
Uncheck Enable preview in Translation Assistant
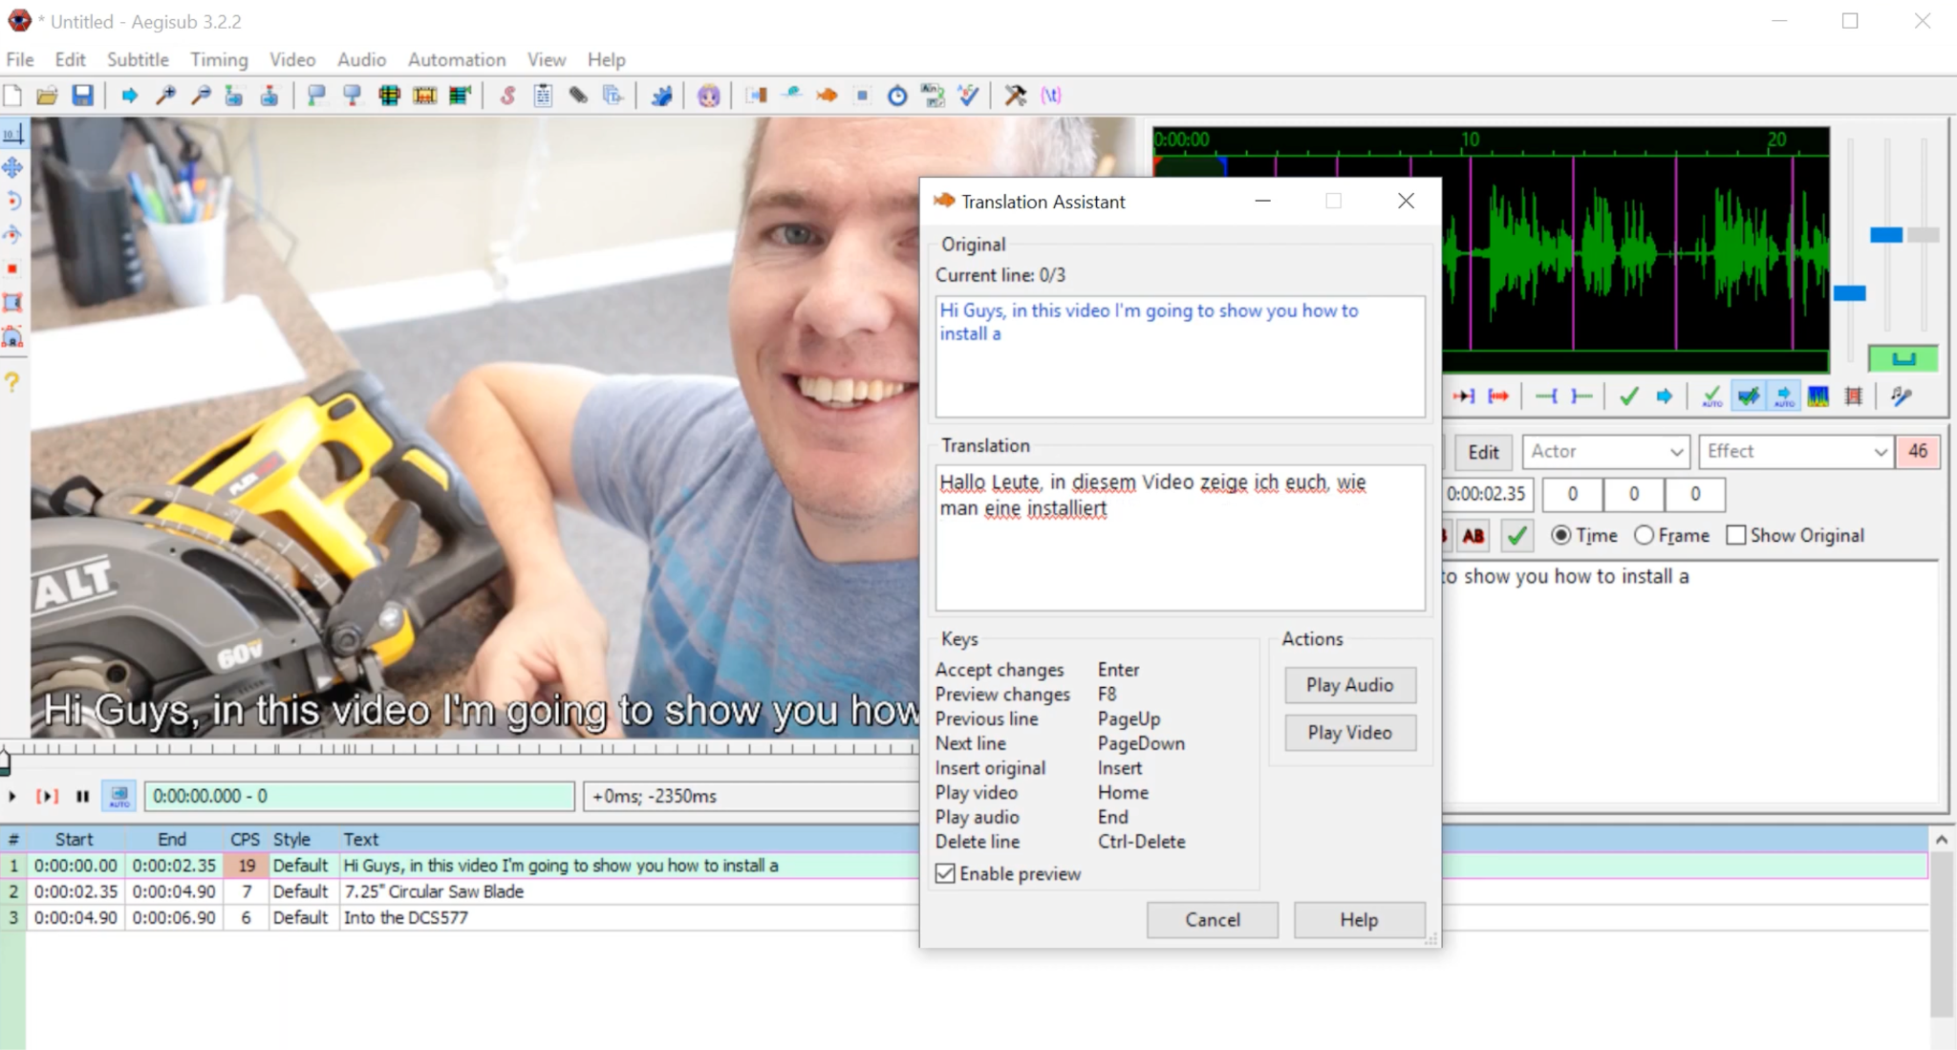(945, 873)
